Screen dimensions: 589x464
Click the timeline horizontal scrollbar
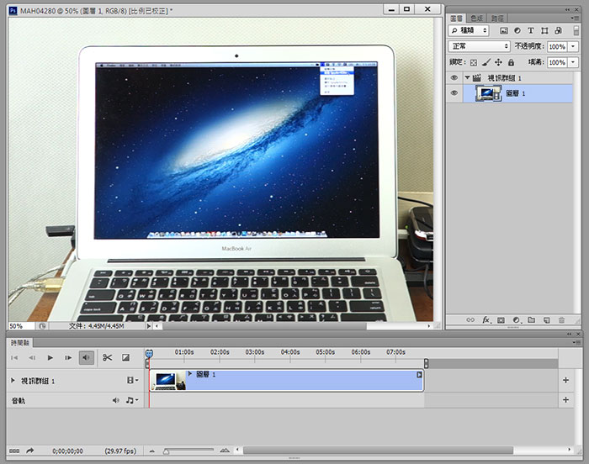378,450
